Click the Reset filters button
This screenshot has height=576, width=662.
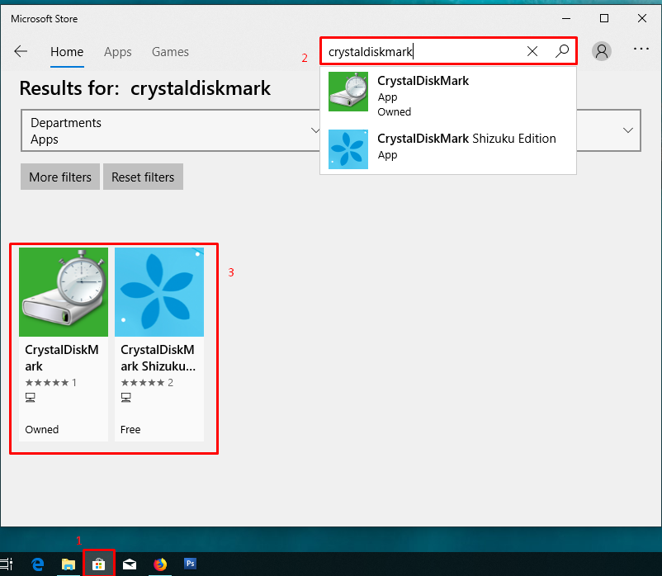click(142, 177)
